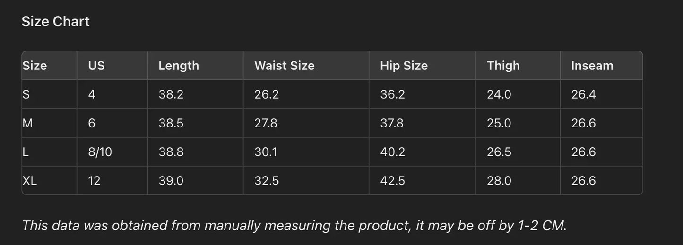Click the 8/10 US size cell
The image size is (683, 245).
[x=100, y=152]
